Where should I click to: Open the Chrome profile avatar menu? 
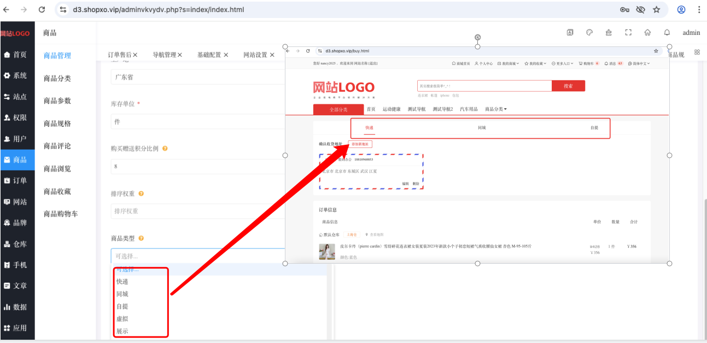[681, 9]
